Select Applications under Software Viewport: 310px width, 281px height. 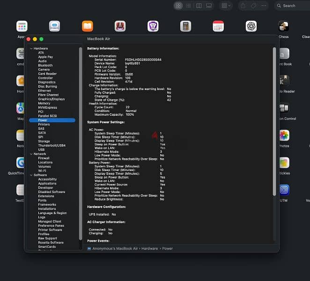coord(47,183)
